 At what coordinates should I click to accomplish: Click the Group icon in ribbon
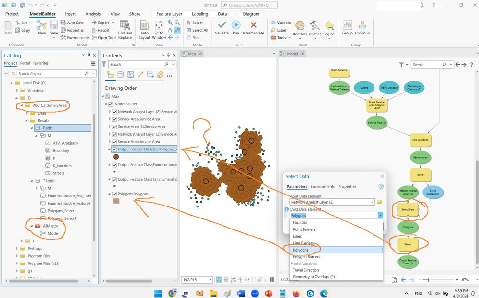point(347,25)
